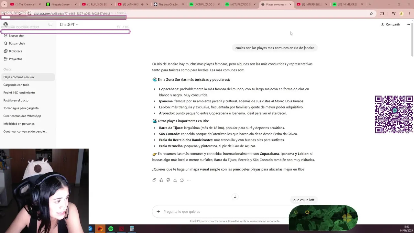Click the share icon below the response
Viewport: 414px width, 233px height.
tap(175, 180)
